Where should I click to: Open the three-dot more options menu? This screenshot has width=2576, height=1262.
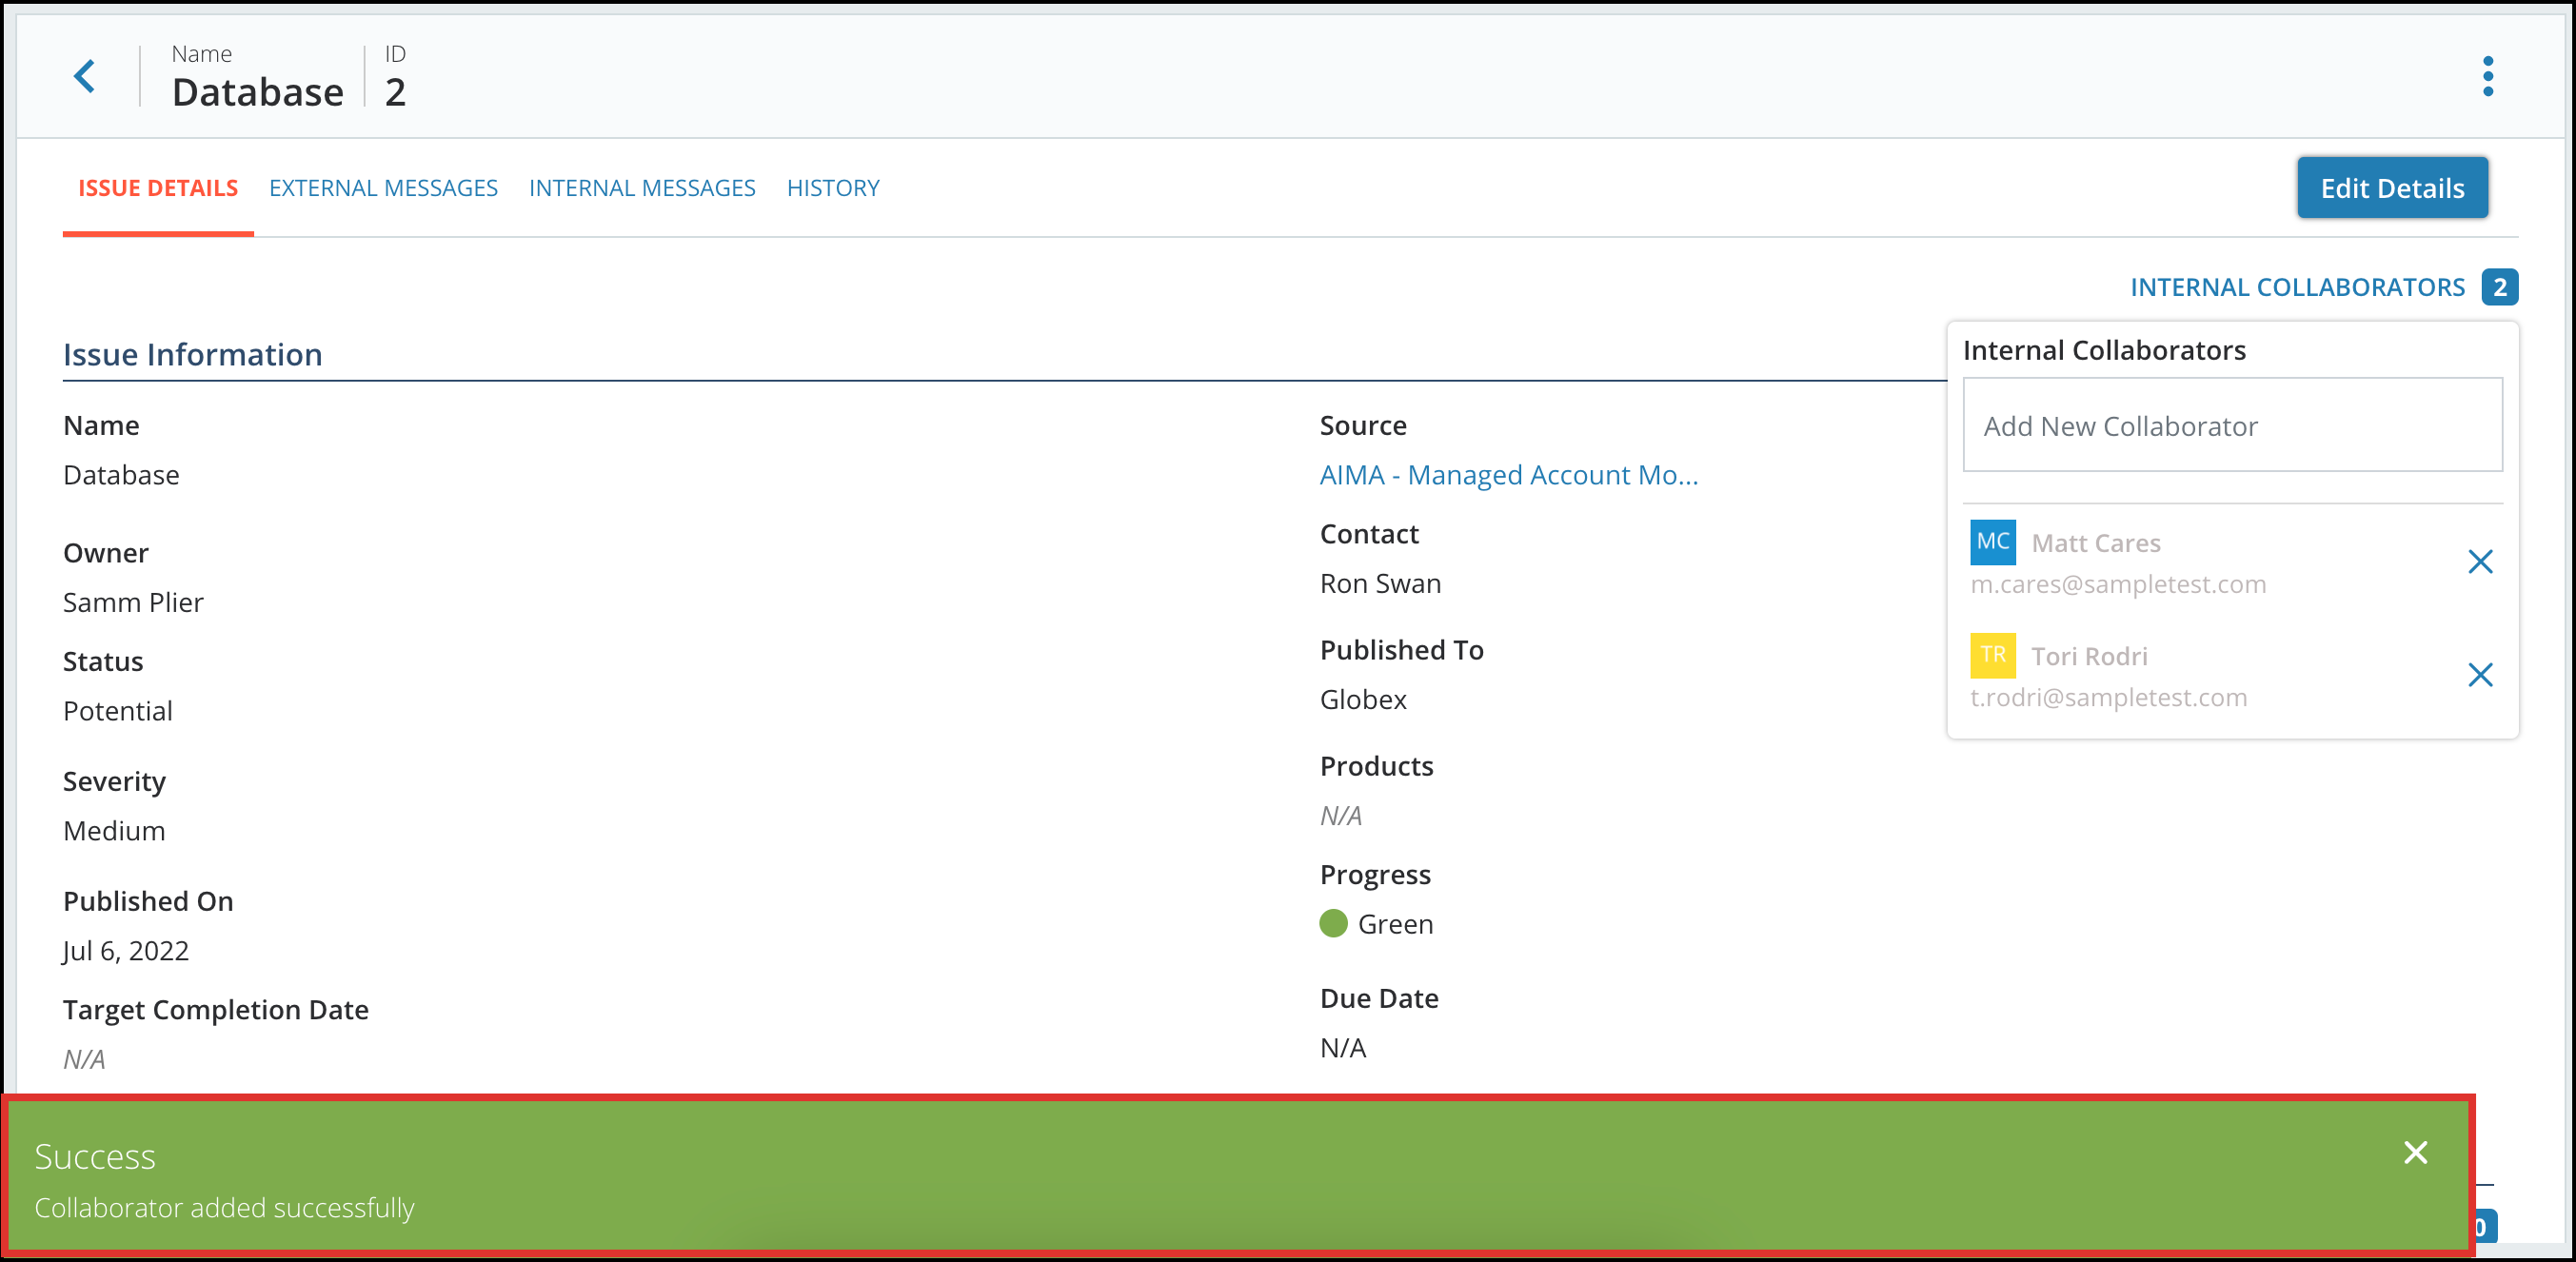tap(2488, 76)
